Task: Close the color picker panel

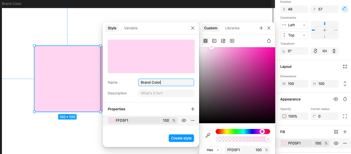Action: [x=269, y=28]
